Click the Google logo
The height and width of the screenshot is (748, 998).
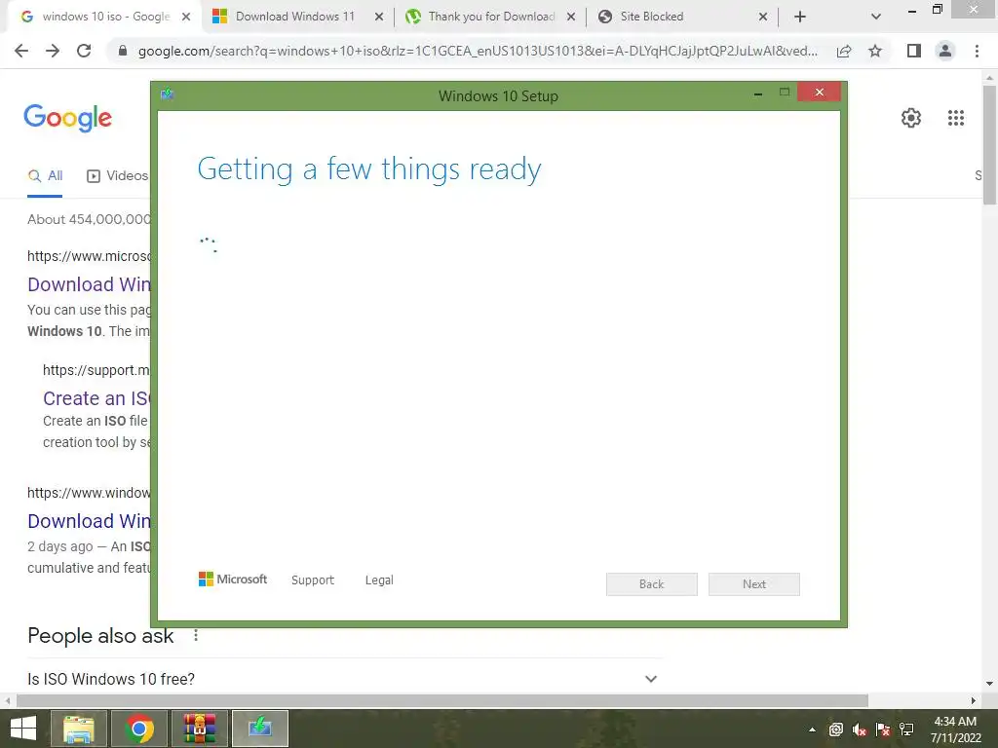click(x=67, y=118)
